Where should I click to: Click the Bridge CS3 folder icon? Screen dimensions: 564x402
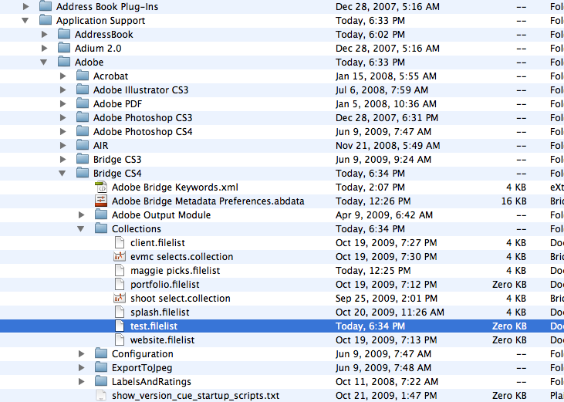[83, 159]
